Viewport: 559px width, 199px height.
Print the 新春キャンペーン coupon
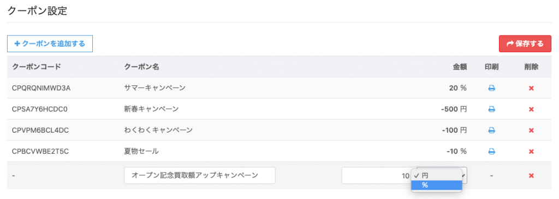click(x=491, y=109)
